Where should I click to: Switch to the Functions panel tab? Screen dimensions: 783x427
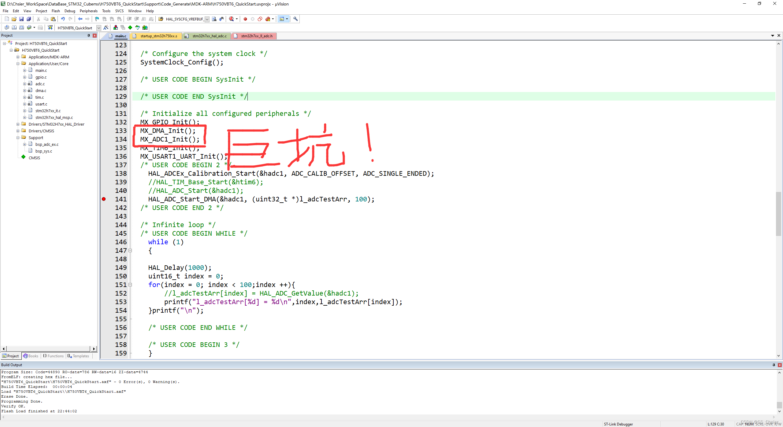[x=54, y=356]
